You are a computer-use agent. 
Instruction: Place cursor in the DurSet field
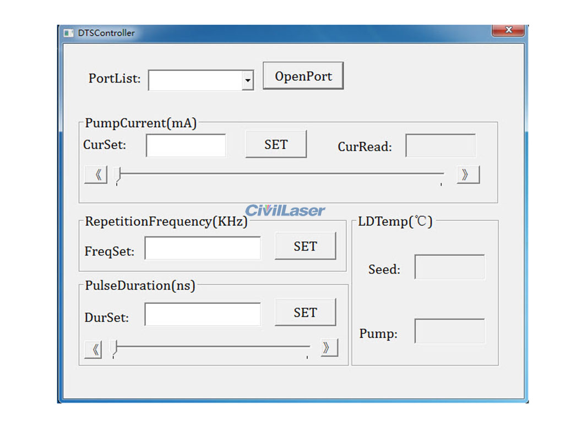203,314
